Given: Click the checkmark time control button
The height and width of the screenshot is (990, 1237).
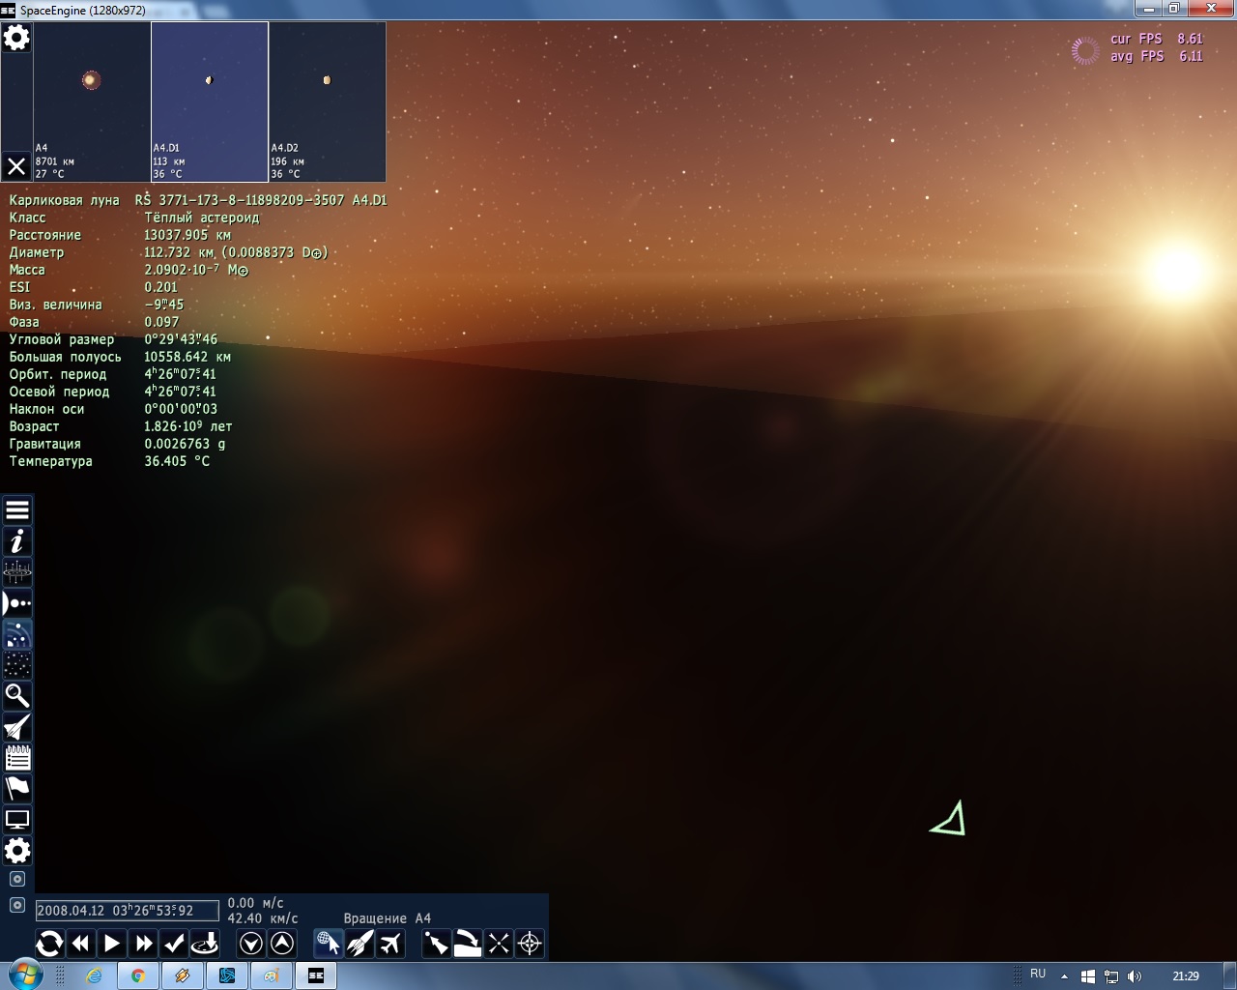Looking at the screenshot, I should 174,944.
